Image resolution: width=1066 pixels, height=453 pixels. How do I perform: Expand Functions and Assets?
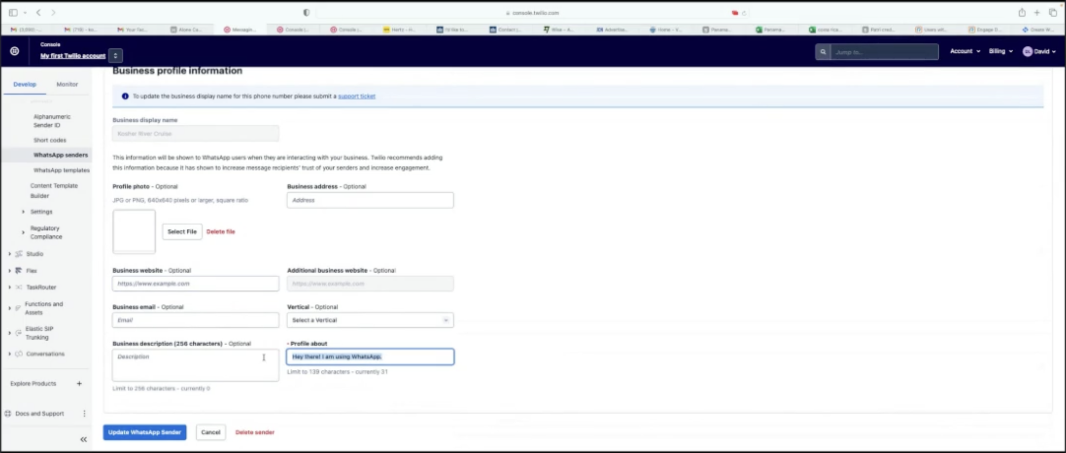click(9, 308)
